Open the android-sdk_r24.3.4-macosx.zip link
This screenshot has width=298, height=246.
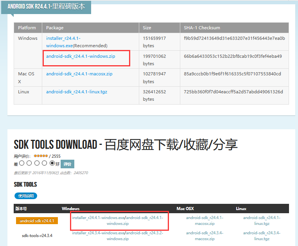[205, 236]
